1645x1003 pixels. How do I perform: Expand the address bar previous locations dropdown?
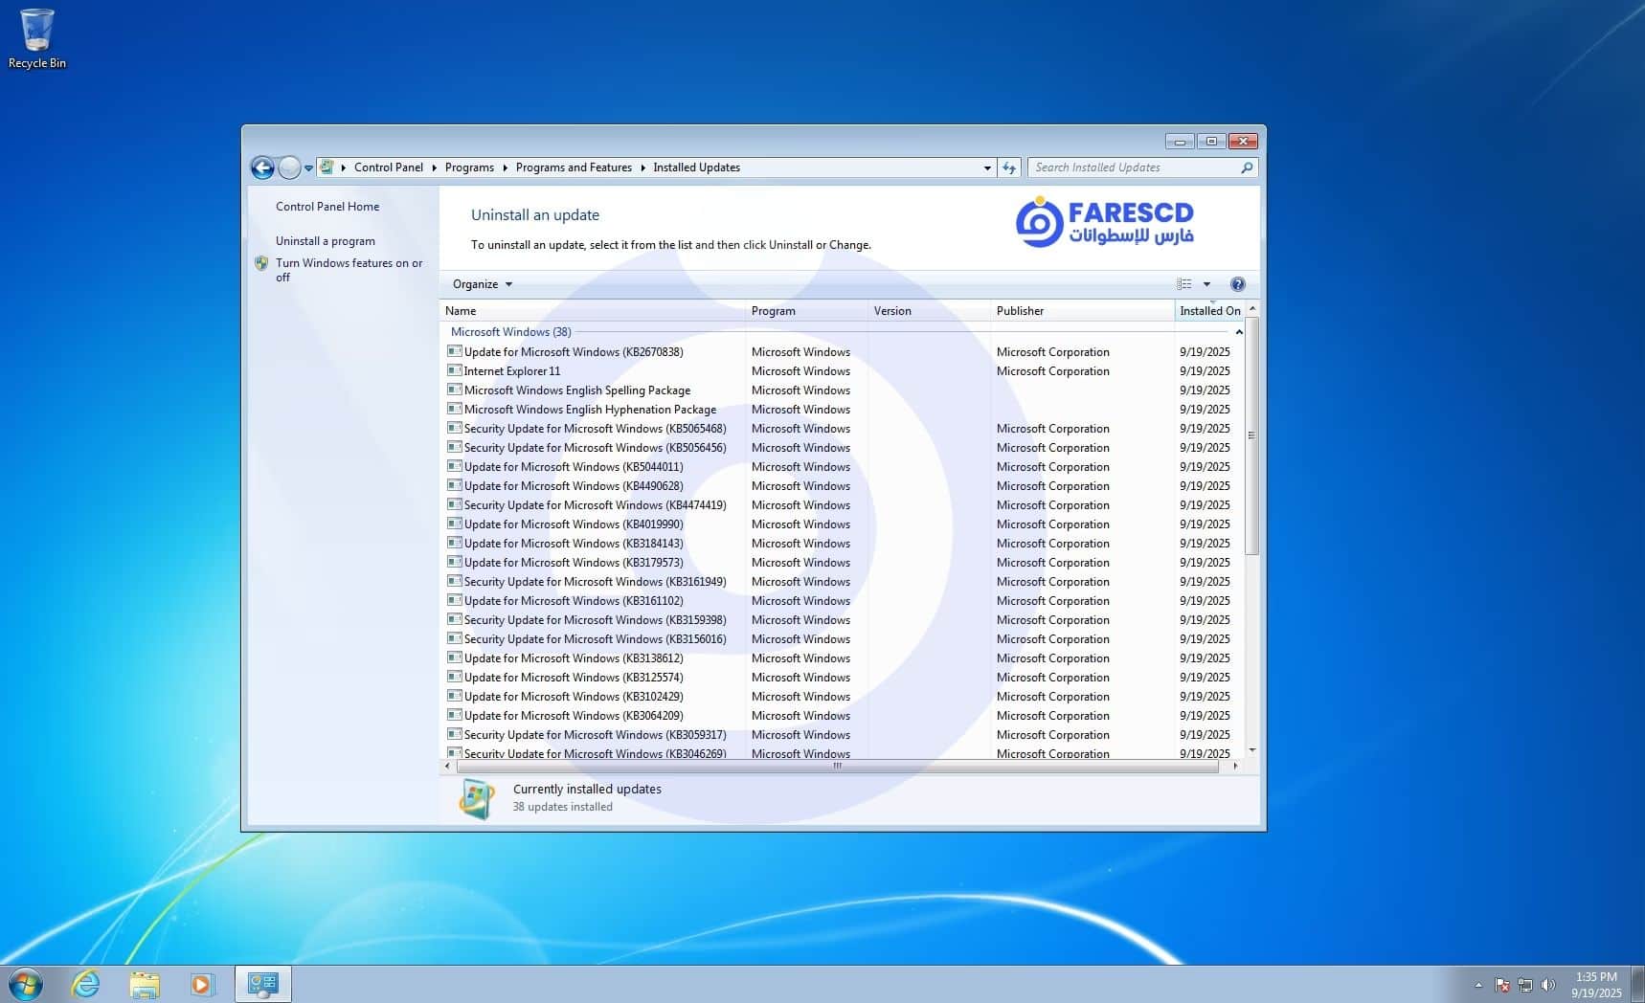pyautogui.click(x=987, y=167)
